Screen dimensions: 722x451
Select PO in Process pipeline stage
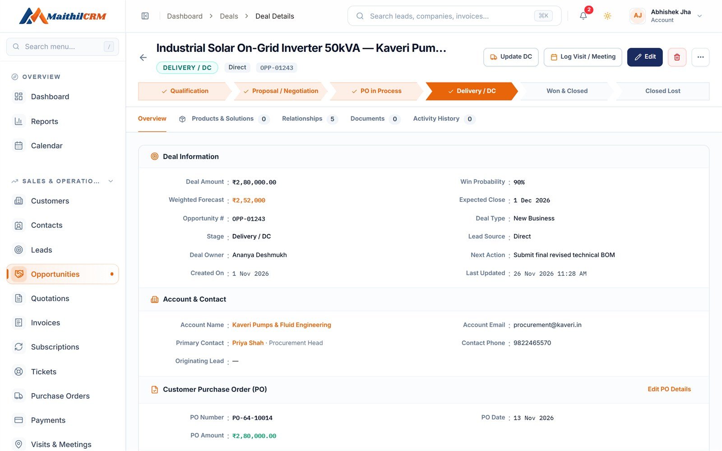[x=376, y=91]
